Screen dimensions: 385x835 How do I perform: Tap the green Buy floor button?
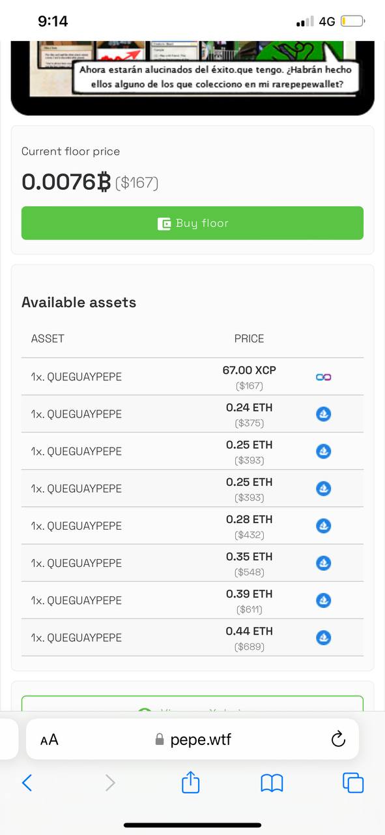[x=192, y=223]
